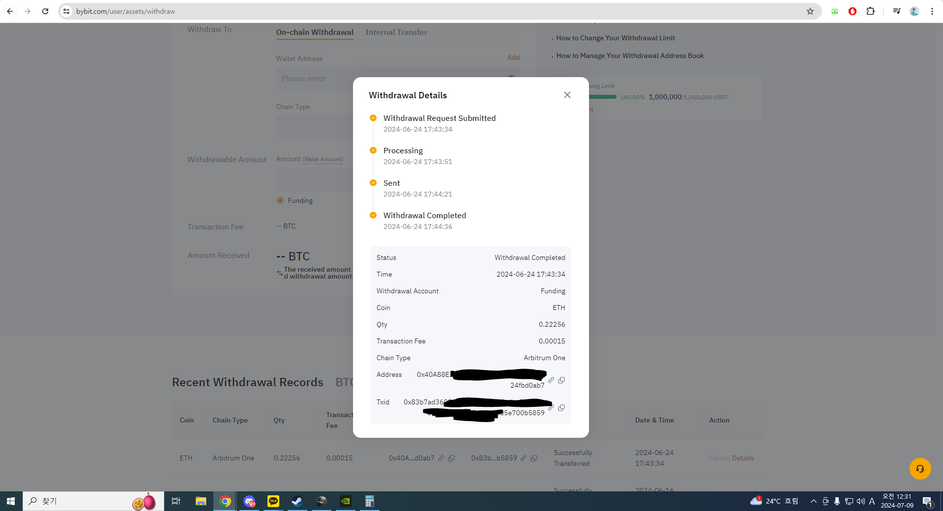Open the Windows notification center

[928, 501]
